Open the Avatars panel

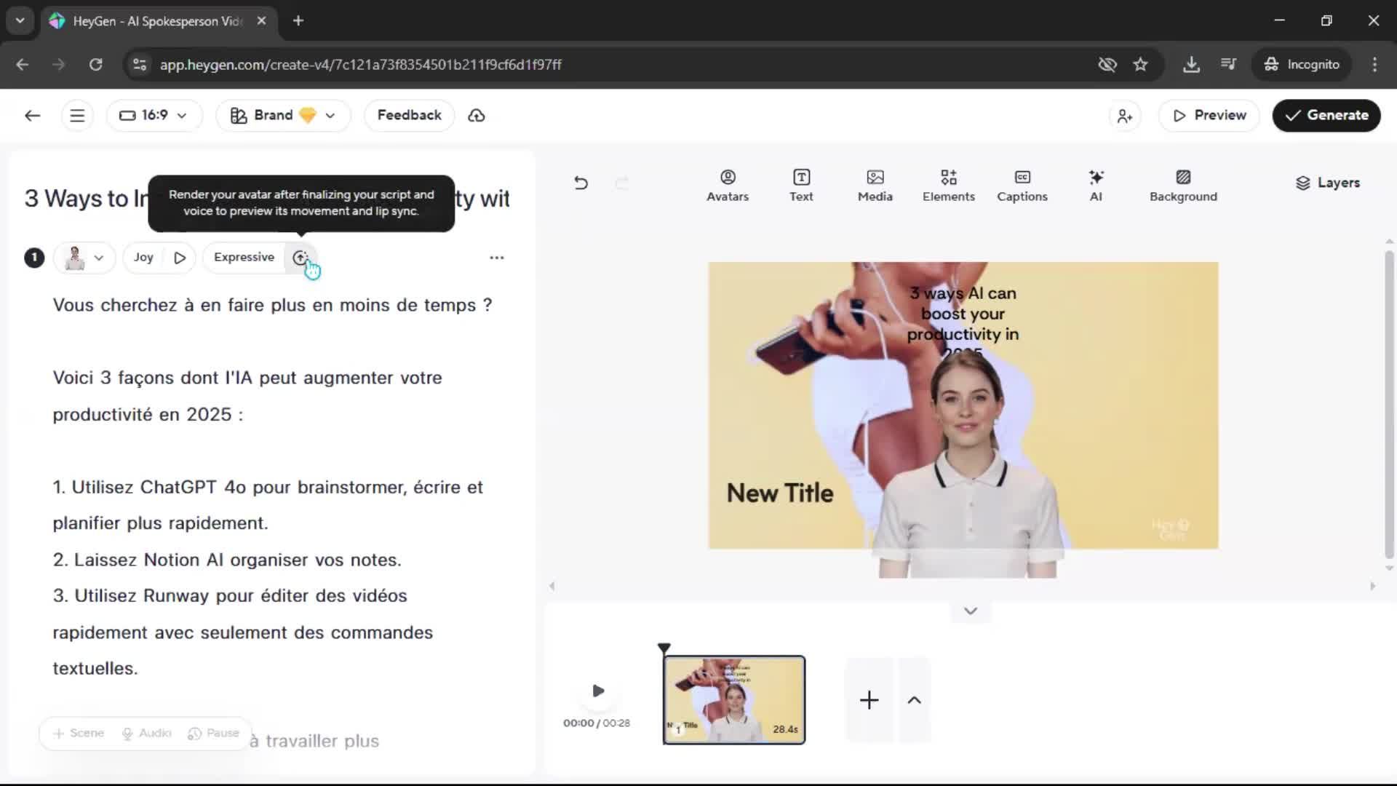click(727, 185)
